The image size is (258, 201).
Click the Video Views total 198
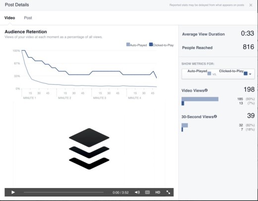click(249, 89)
